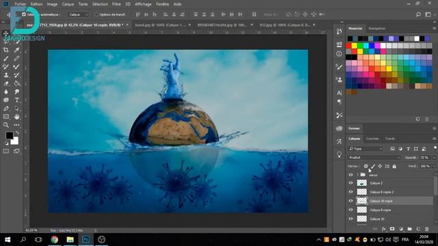The width and height of the screenshot is (438, 246).
Task: Open the Learn lightbulb panel icon
Action: click(339, 154)
